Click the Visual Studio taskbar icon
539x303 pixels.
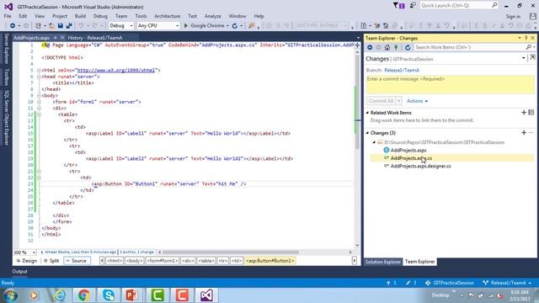[x=206, y=295]
